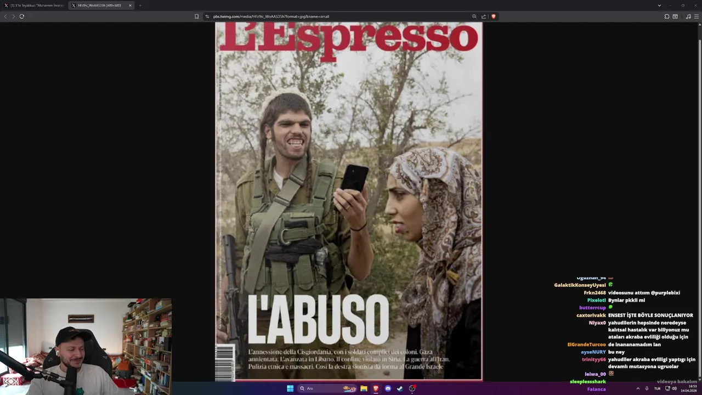Open Brave browser icon on the taskbar

pos(376,388)
